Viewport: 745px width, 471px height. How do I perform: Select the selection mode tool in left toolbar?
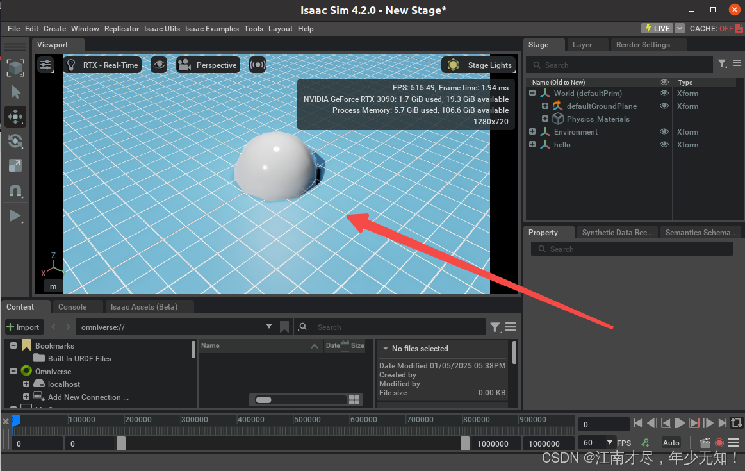(15, 68)
